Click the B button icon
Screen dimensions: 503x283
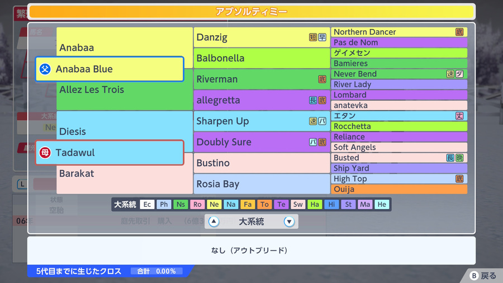474,276
